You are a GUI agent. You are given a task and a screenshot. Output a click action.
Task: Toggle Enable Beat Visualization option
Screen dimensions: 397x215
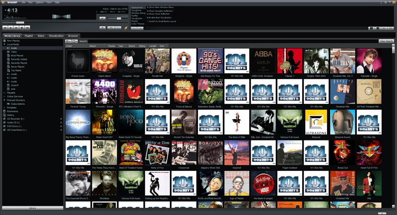[x=160, y=18]
